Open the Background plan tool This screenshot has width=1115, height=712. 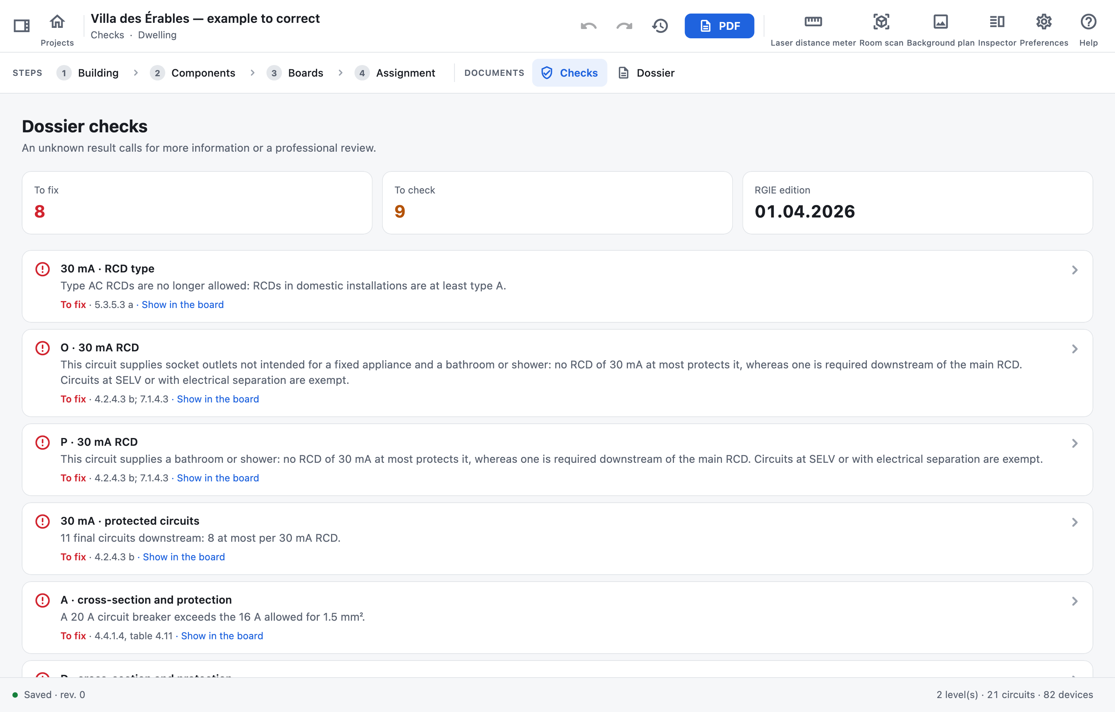[940, 30]
